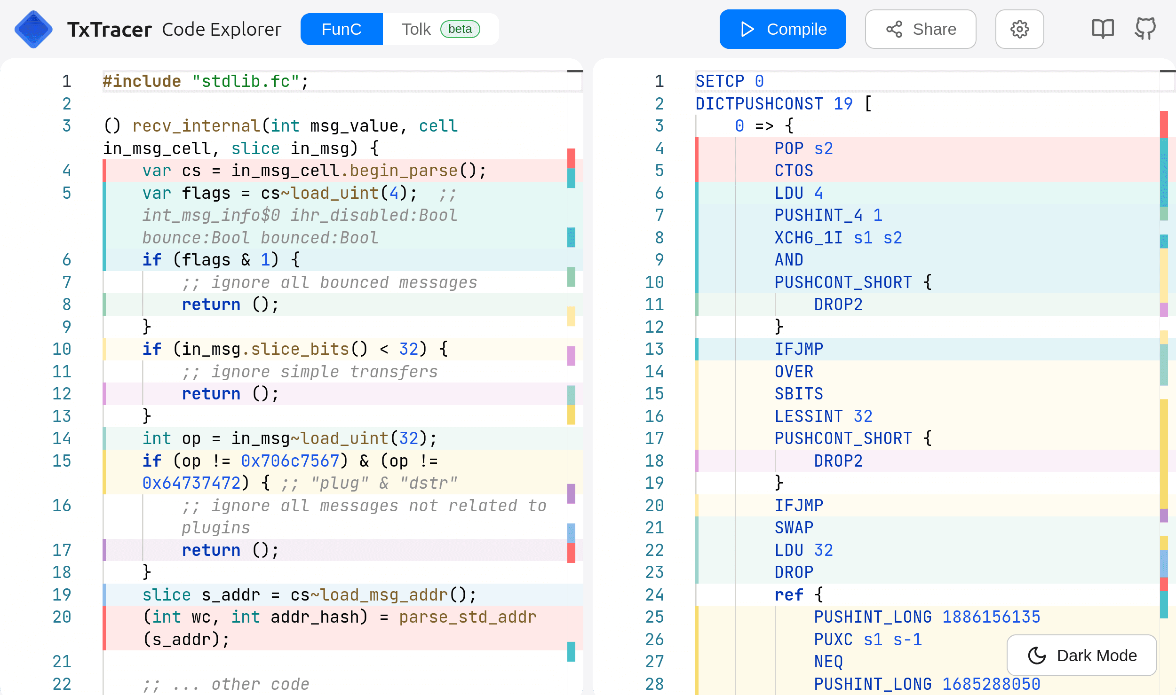1176x695 pixels.
Task: Click the slice_bits() condition line
Action: click(295, 349)
